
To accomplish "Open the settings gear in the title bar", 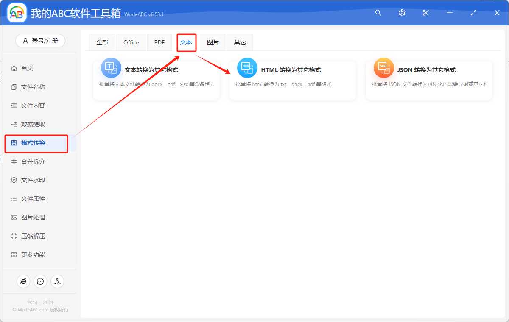I will [402, 13].
